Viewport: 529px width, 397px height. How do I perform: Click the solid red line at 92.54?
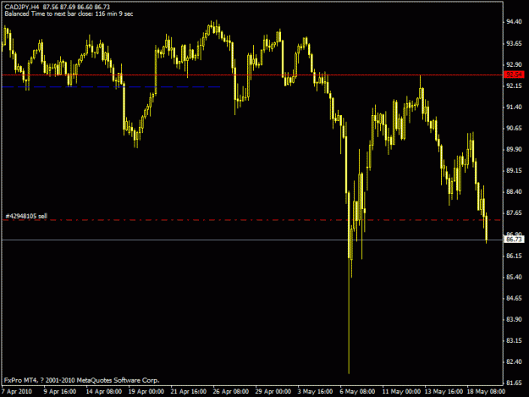(252, 74)
